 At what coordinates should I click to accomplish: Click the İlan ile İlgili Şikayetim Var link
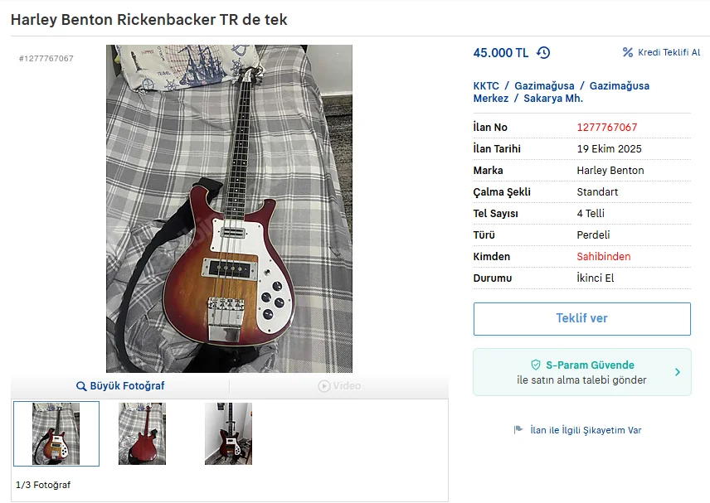pyautogui.click(x=586, y=430)
